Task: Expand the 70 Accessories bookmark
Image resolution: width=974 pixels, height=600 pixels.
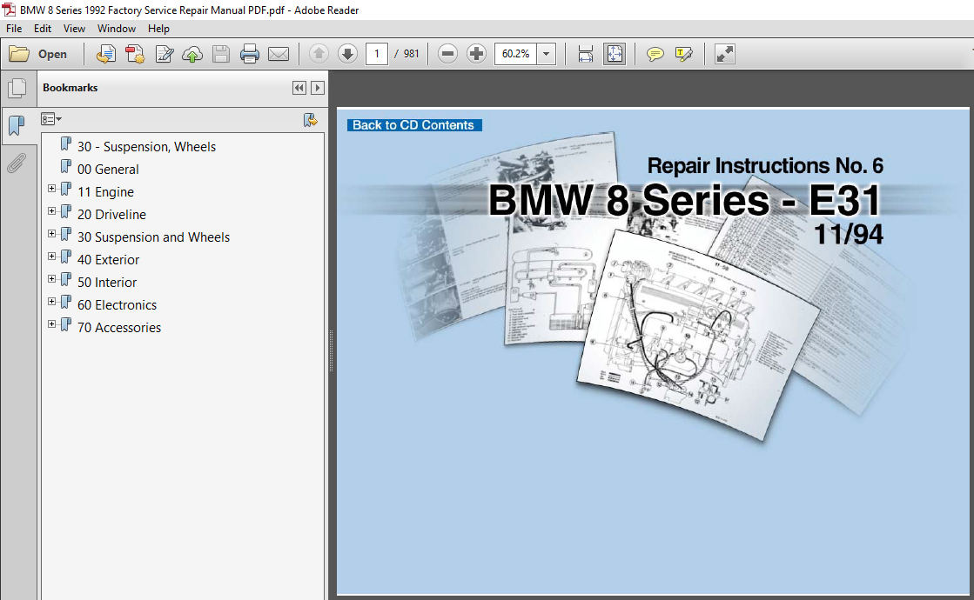Action: pyautogui.click(x=52, y=323)
